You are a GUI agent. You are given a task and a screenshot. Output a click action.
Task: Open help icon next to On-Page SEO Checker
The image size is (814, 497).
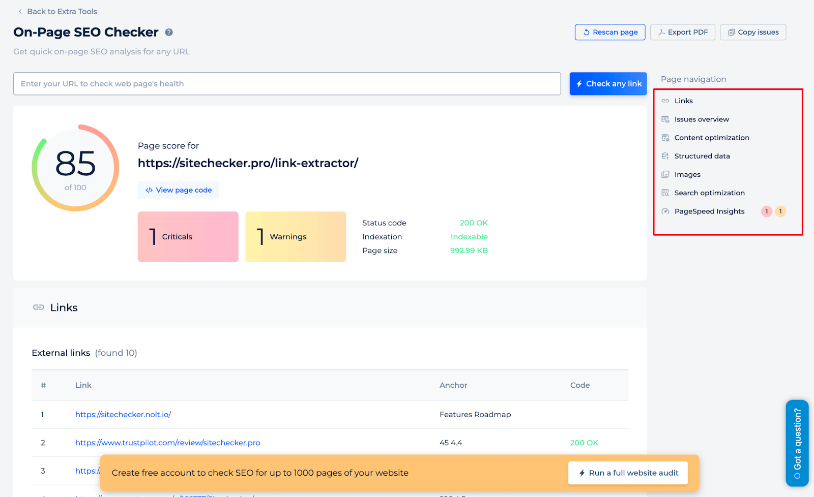click(169, 32)
